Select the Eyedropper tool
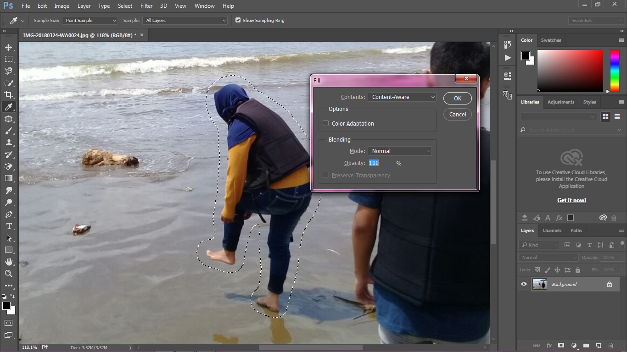Viewport: 627px width, 352px height. click(x=9, y=107)
